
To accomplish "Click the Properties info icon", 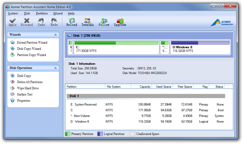I will 13,100.
